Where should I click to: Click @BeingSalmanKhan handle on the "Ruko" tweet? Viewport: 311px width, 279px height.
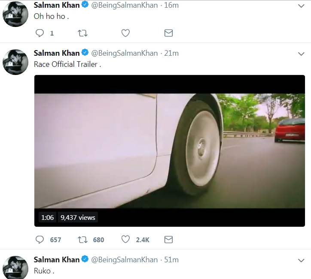point(124,260)
